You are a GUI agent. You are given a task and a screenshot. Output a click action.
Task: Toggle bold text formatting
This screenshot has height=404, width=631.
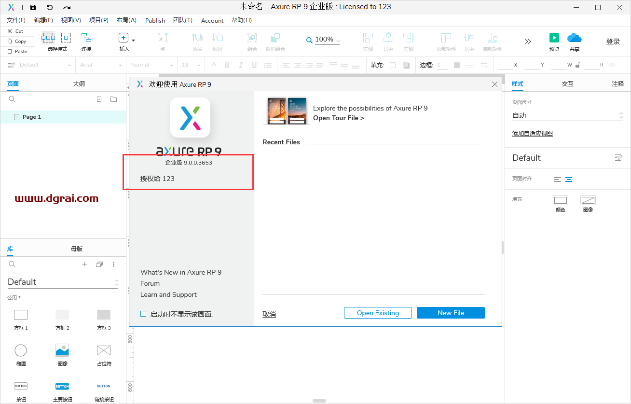227,65
